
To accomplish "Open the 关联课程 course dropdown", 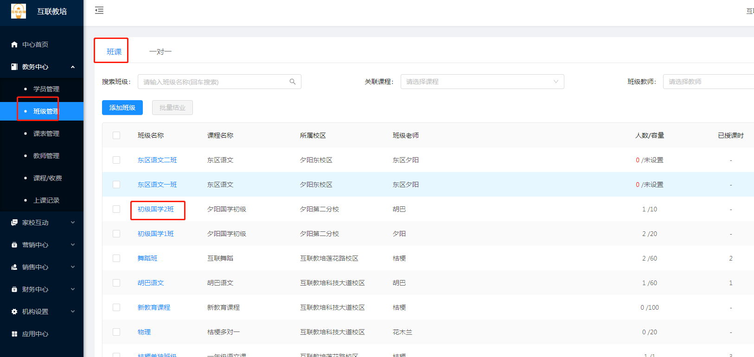I will click(x=482, y=82).
